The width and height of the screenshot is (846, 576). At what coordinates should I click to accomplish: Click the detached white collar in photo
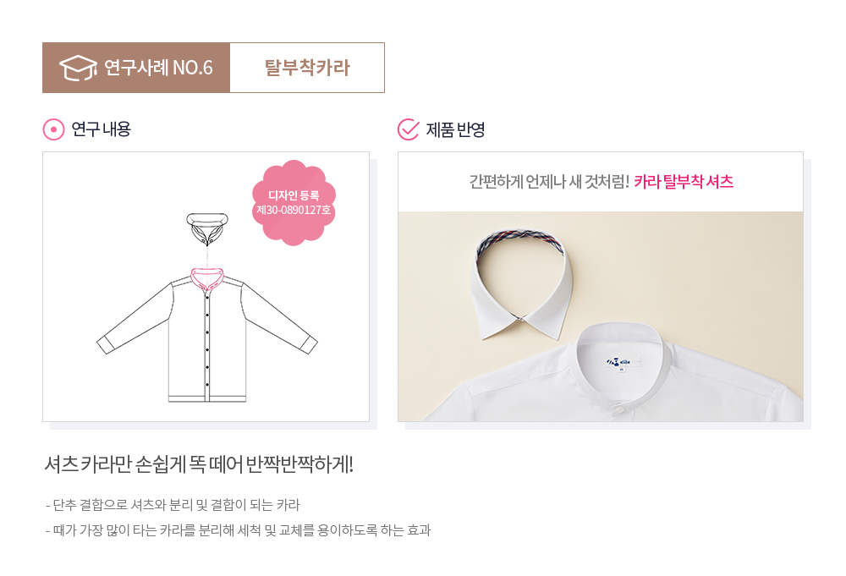pyautogui.click(x=520, y=286)
